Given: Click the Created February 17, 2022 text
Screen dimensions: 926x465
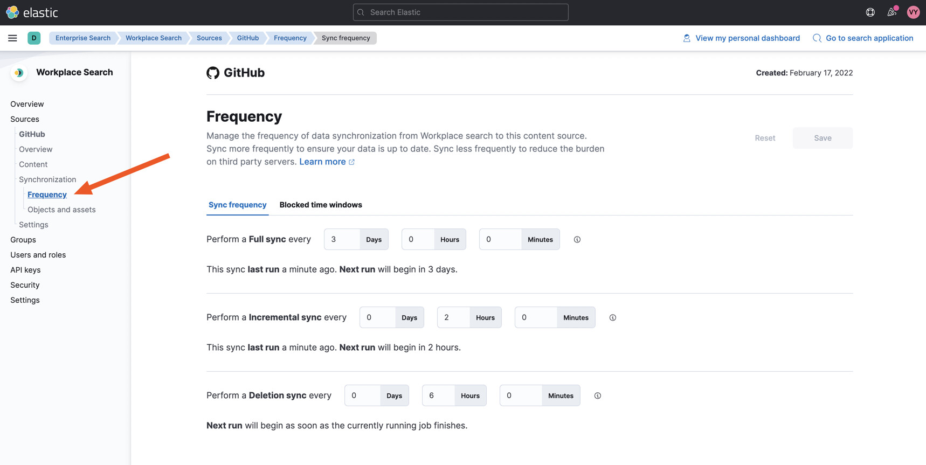Looking at the screenshot, I should 804,73.
